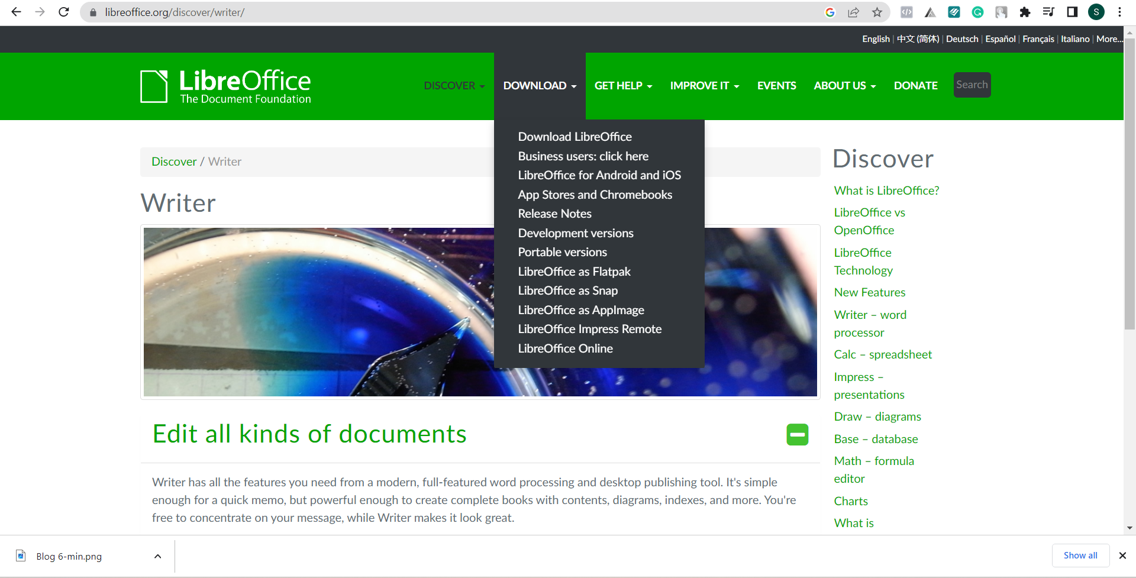Choose Portable versions
1136x578 pixels.
pos(563,252)
